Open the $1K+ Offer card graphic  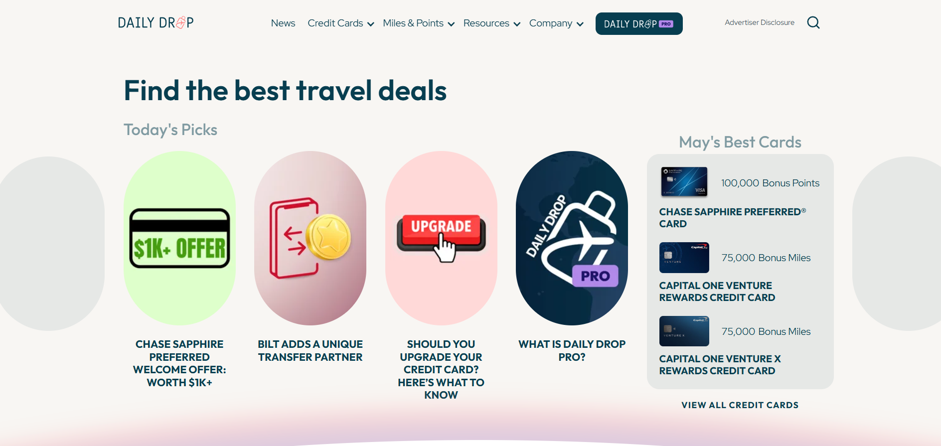(179, 238)
